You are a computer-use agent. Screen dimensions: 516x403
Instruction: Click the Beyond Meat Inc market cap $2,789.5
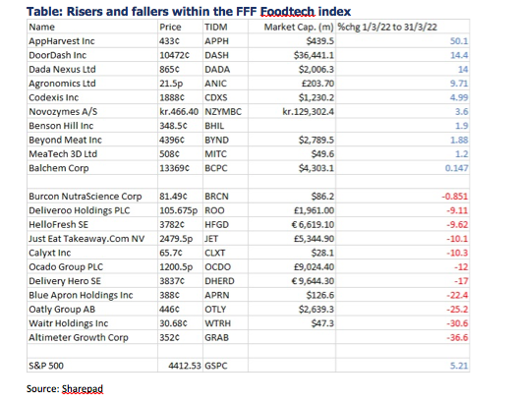click(315, 141)
